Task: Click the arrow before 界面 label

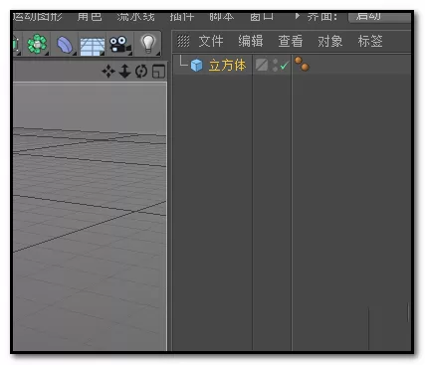Action: point(298,16)
